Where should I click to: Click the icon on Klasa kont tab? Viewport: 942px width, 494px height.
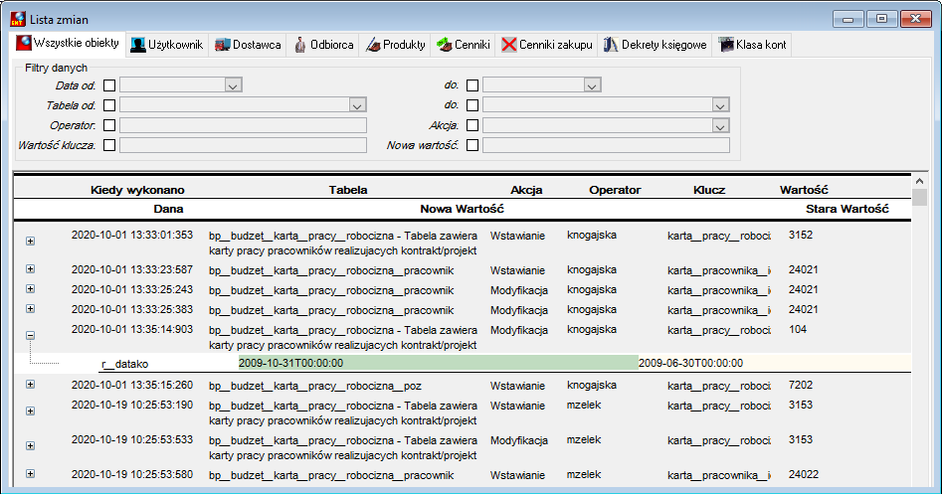(x=726, y=45)
